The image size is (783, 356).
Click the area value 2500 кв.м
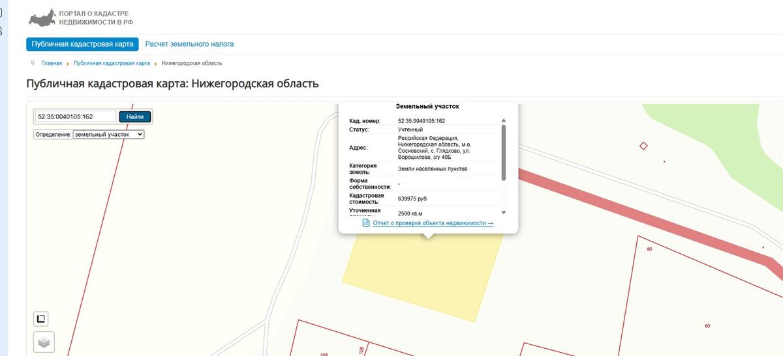tap(410, 213)
